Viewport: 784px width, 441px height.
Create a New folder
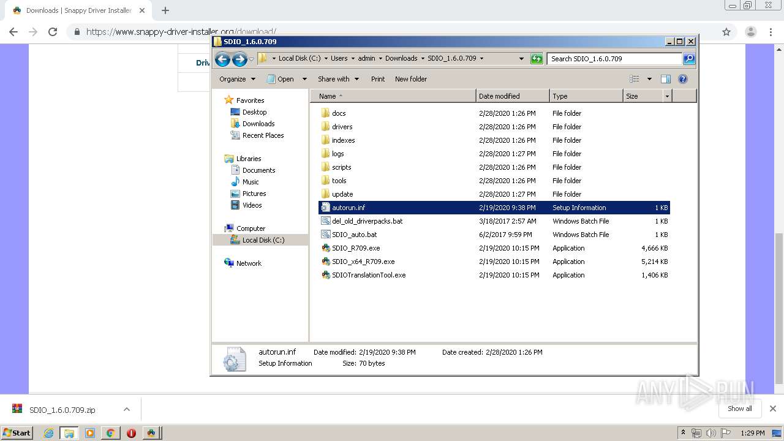coord(411,79)
